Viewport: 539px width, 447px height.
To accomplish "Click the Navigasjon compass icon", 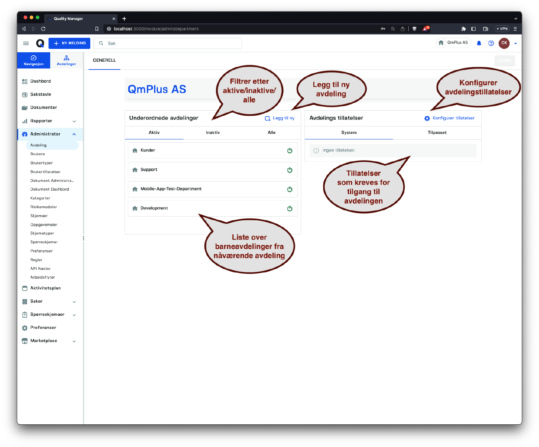I will (34, 58).
